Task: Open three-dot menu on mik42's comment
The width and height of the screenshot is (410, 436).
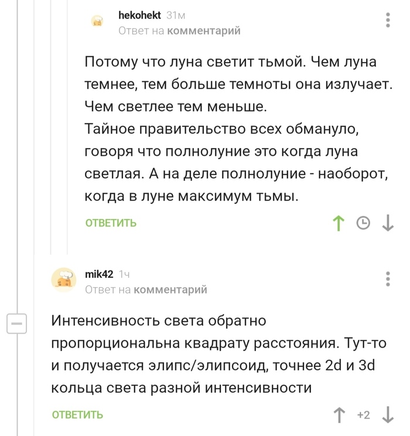Action: coord(388,280)
